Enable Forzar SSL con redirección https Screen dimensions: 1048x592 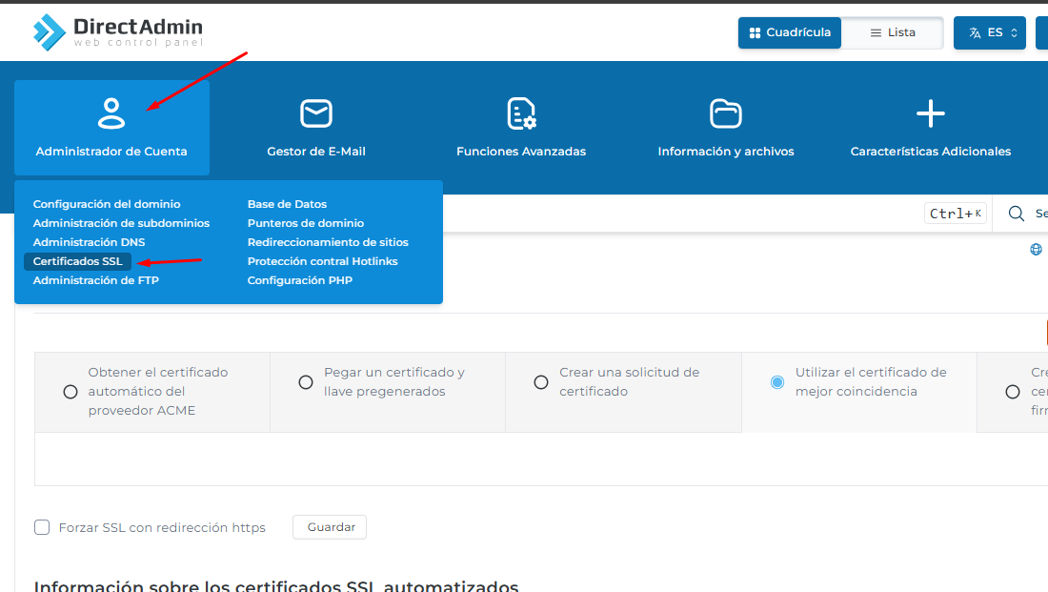[x=42, y=527]
